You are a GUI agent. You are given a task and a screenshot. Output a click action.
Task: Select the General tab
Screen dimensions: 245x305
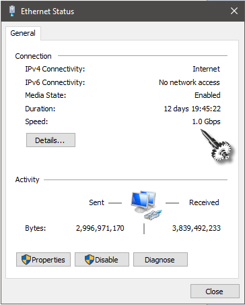pyautogui.click(x=23, y=33)
